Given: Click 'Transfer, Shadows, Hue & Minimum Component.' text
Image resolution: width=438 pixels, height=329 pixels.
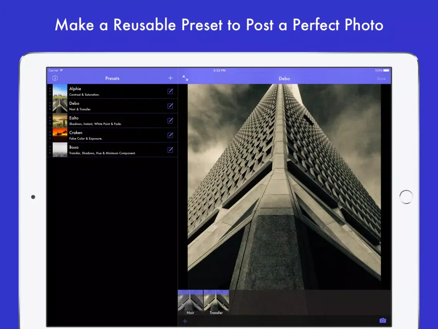Looking at the screenshot, I should (103, 153).
